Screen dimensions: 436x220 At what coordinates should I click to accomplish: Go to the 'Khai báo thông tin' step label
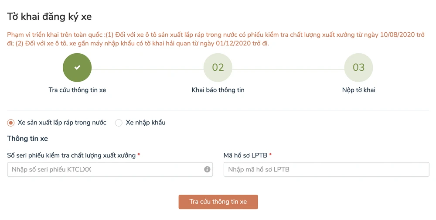click(x=218, y=90)
